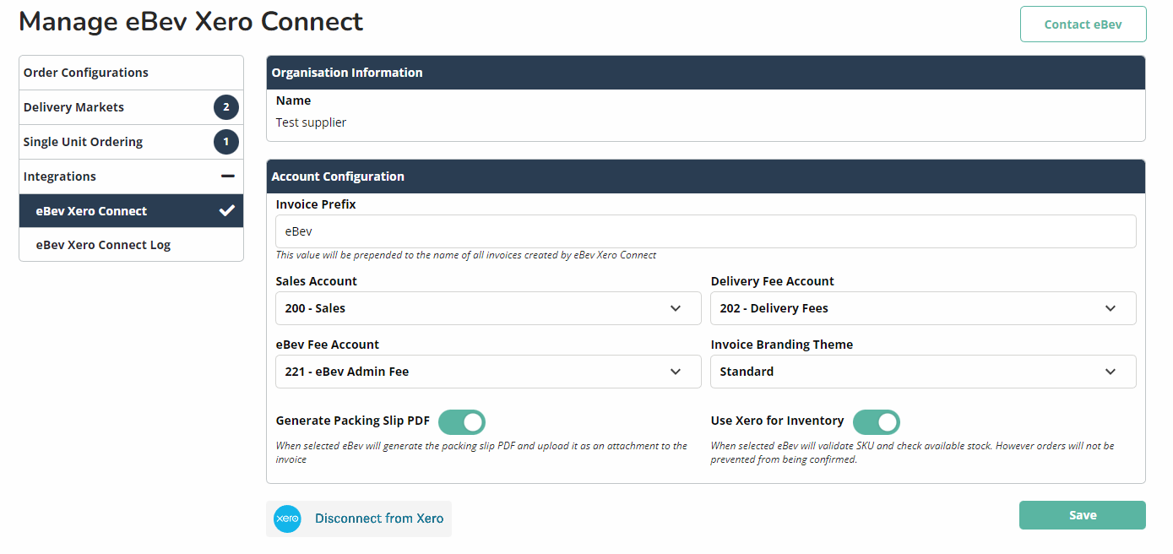The image size is (1173, 554).
Task: Click the Generate Packing Slip PDF label
Action: click(353, 421)
